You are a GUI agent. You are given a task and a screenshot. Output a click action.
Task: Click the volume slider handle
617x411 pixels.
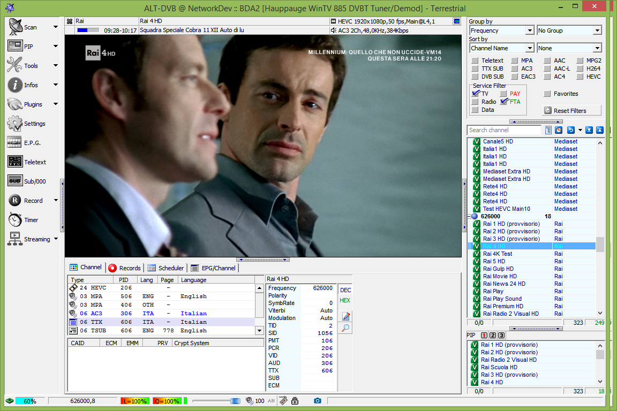click(x=235, y=401)
